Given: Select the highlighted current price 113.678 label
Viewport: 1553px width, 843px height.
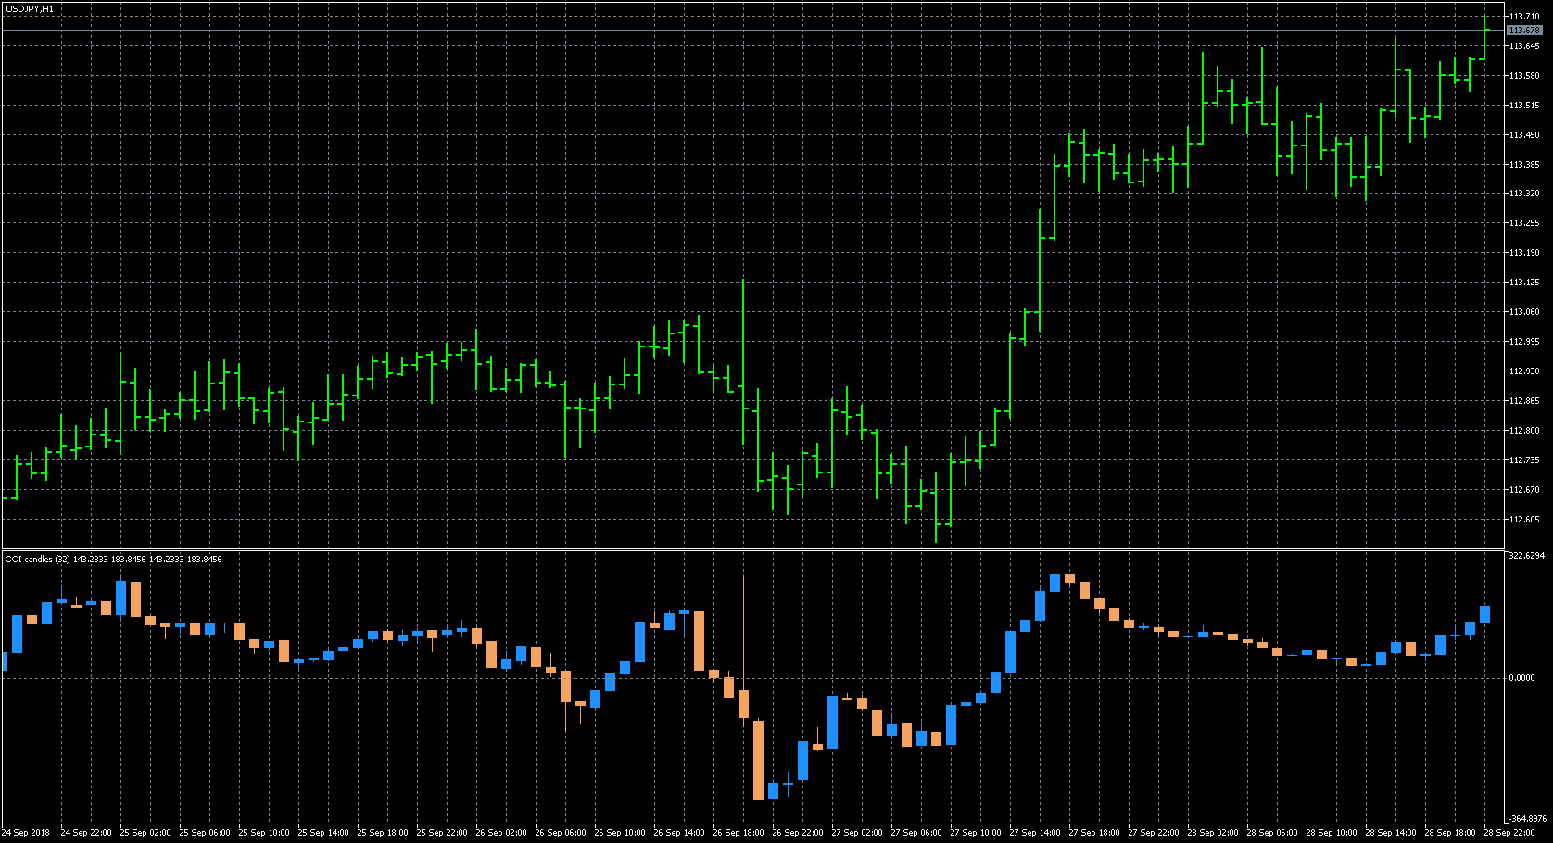Looking at the screenshot, I should pyautogui.click(x=1524, y=31).
